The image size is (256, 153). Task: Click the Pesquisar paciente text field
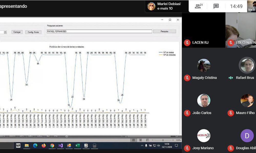pos(99,31)
